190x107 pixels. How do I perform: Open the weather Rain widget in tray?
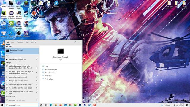(166, 105)
